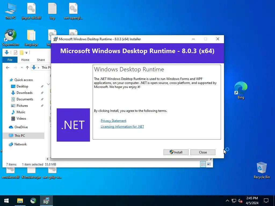
Task: Open recent locations dropdown in File Explorer
Action: [22, 67]
